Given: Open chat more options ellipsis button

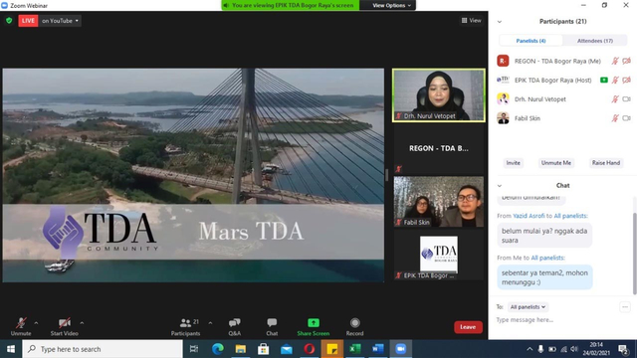Looking at the screenshot, I should pyautogui.click(x=625, y=307).
